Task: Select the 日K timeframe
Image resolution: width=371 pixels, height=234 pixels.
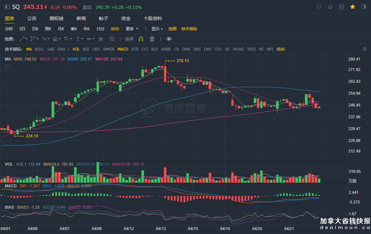Action: (x=35, y=29)
